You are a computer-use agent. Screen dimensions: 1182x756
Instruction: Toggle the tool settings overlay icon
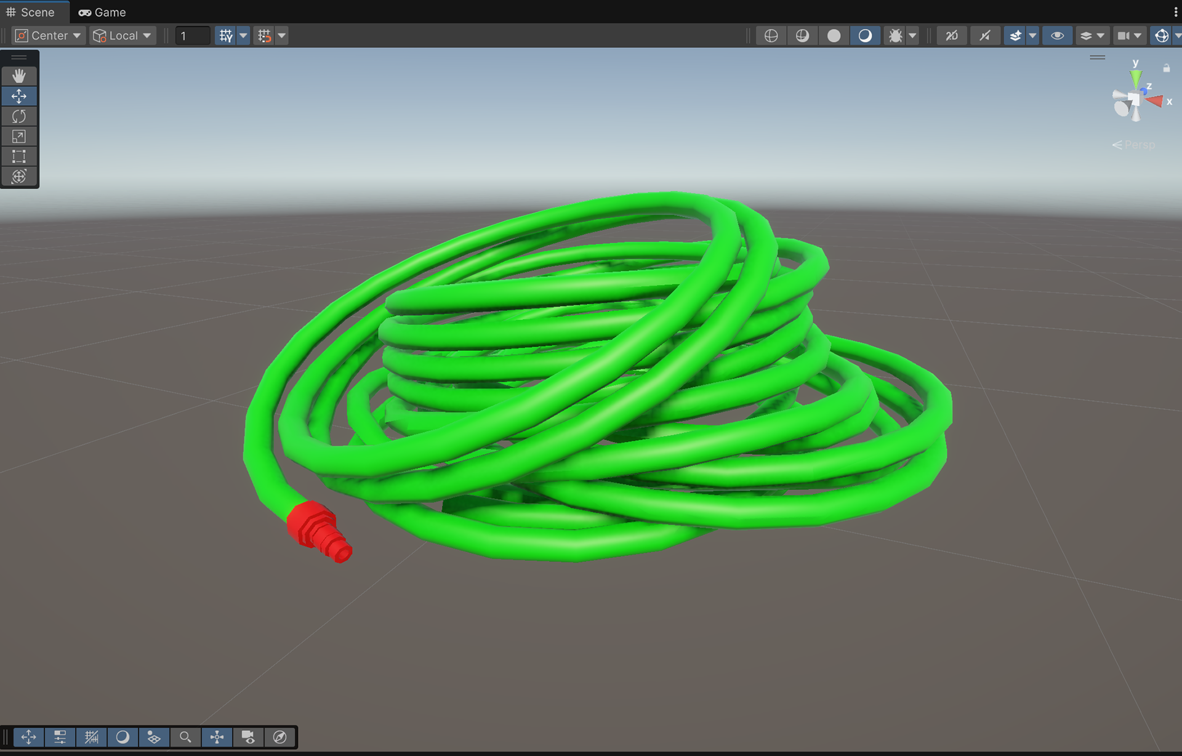(60, 737)
